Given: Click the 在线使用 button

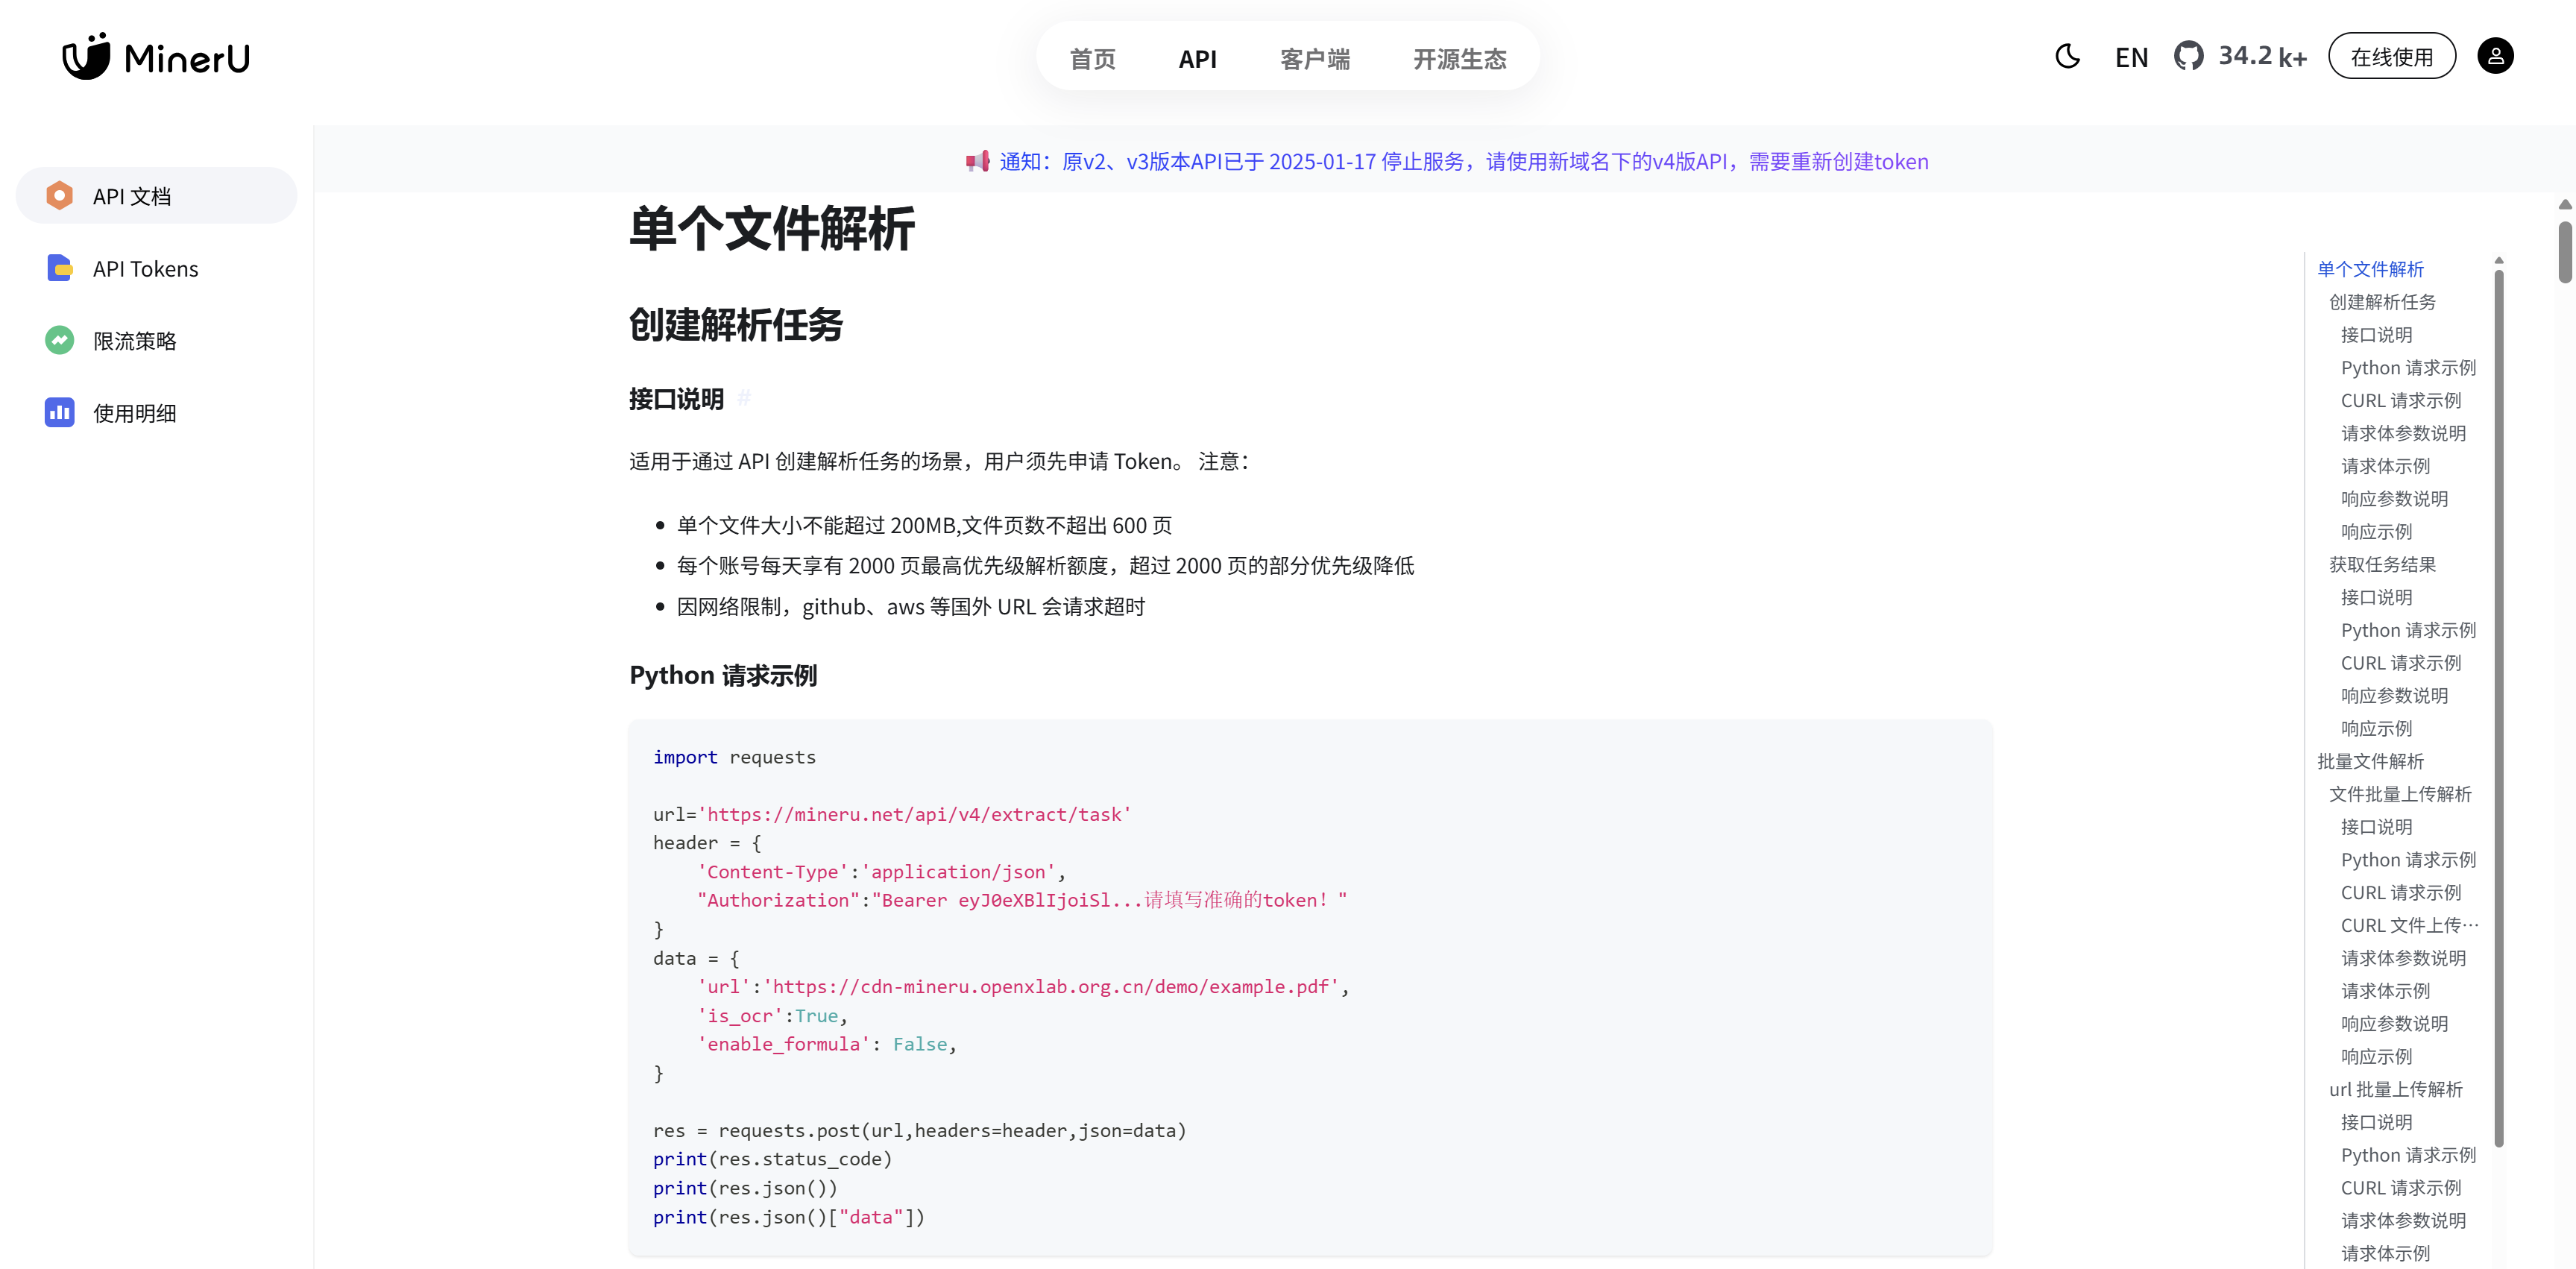Looking at the screenshot, I should [2391, 57].
